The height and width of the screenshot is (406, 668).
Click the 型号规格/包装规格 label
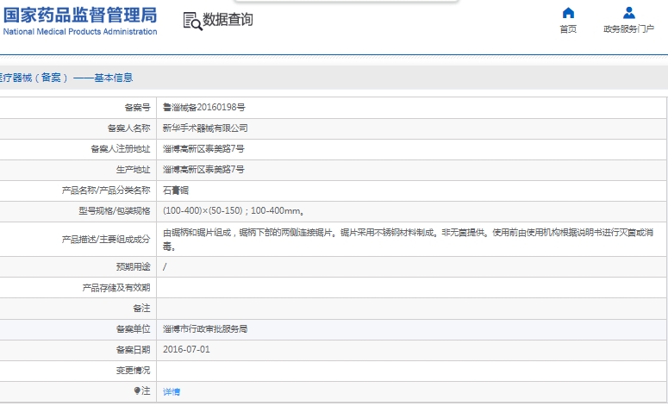pos(114,211)
